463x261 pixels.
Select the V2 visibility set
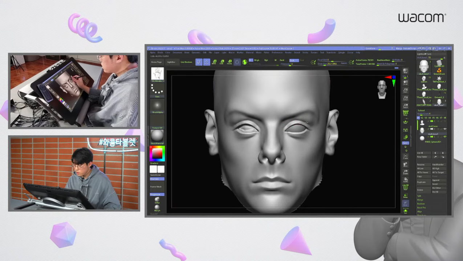(422, 118)
